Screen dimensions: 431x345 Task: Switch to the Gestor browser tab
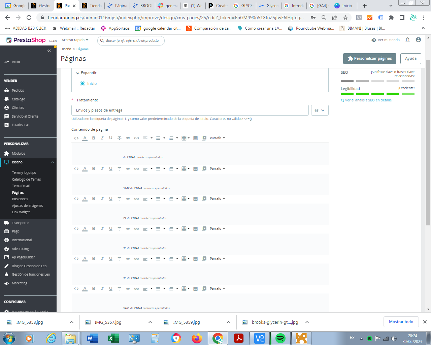[x=41, y=6]
